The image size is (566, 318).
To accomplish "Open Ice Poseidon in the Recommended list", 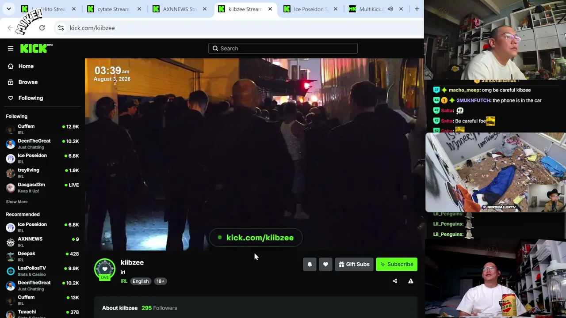I will 42,227.
